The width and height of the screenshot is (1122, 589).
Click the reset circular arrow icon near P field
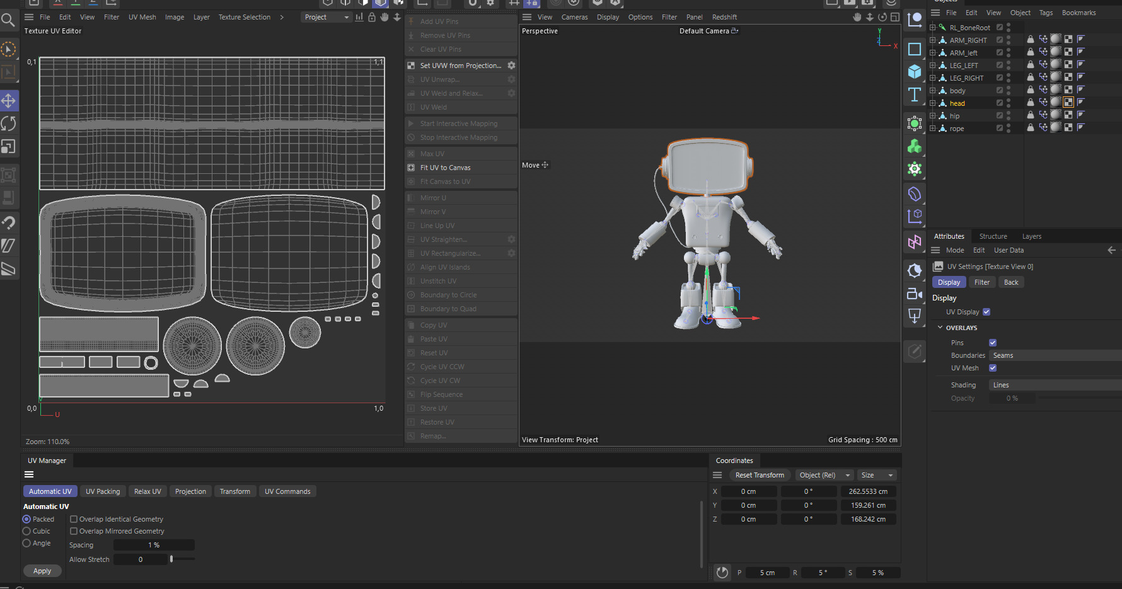click(x=722, y=573)
